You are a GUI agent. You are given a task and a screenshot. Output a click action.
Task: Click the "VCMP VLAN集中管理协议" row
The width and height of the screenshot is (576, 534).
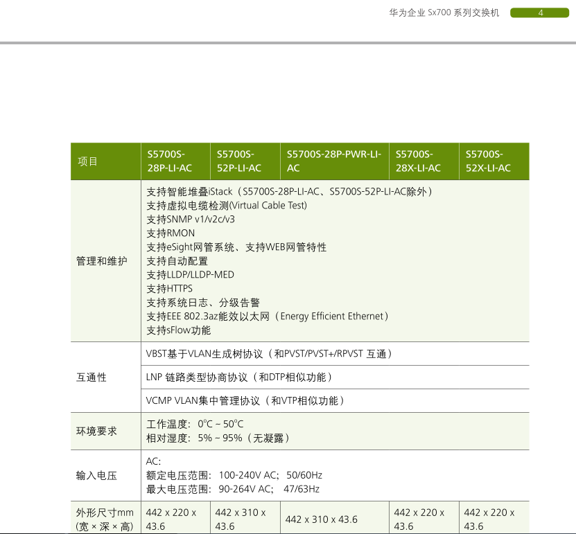coord(335,401)
